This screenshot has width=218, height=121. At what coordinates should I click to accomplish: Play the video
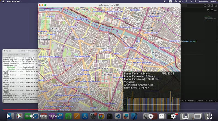point(9,116)
